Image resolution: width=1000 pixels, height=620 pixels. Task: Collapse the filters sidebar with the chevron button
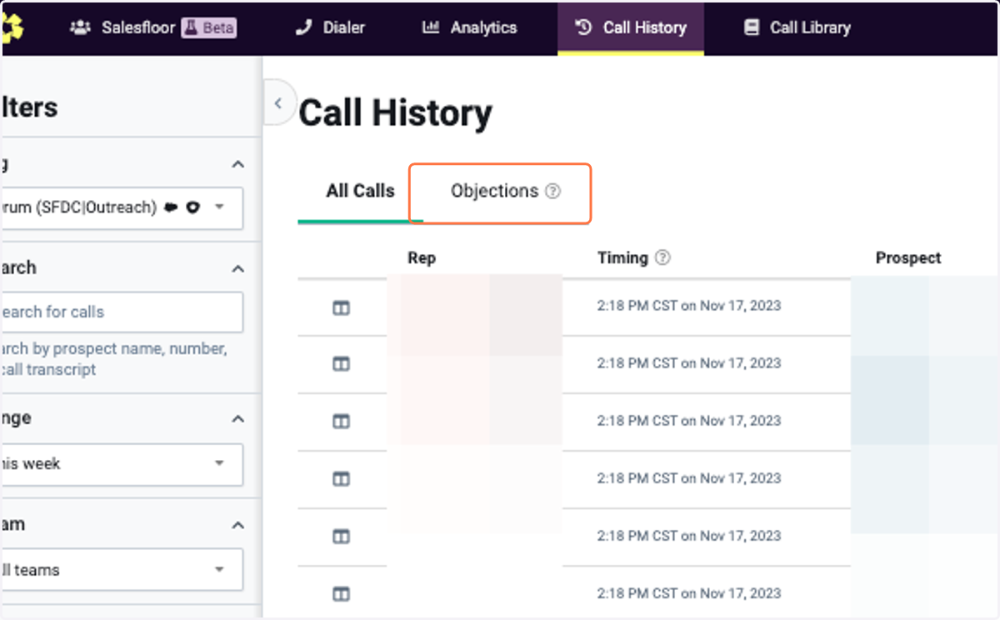coord(278,103)
